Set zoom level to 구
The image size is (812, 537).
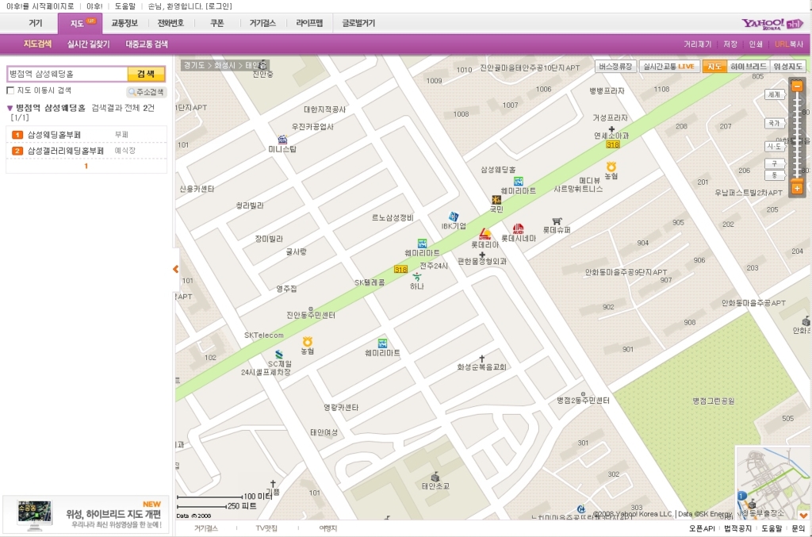tap(774, 163)
